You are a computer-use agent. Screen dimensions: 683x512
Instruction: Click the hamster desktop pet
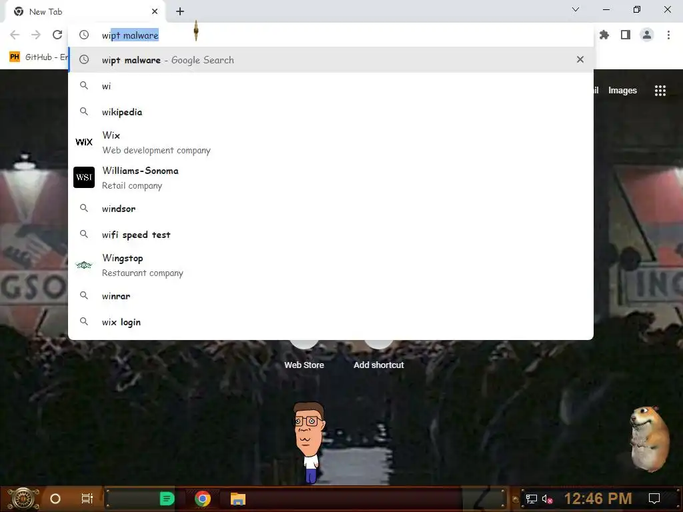coord(650,439)
